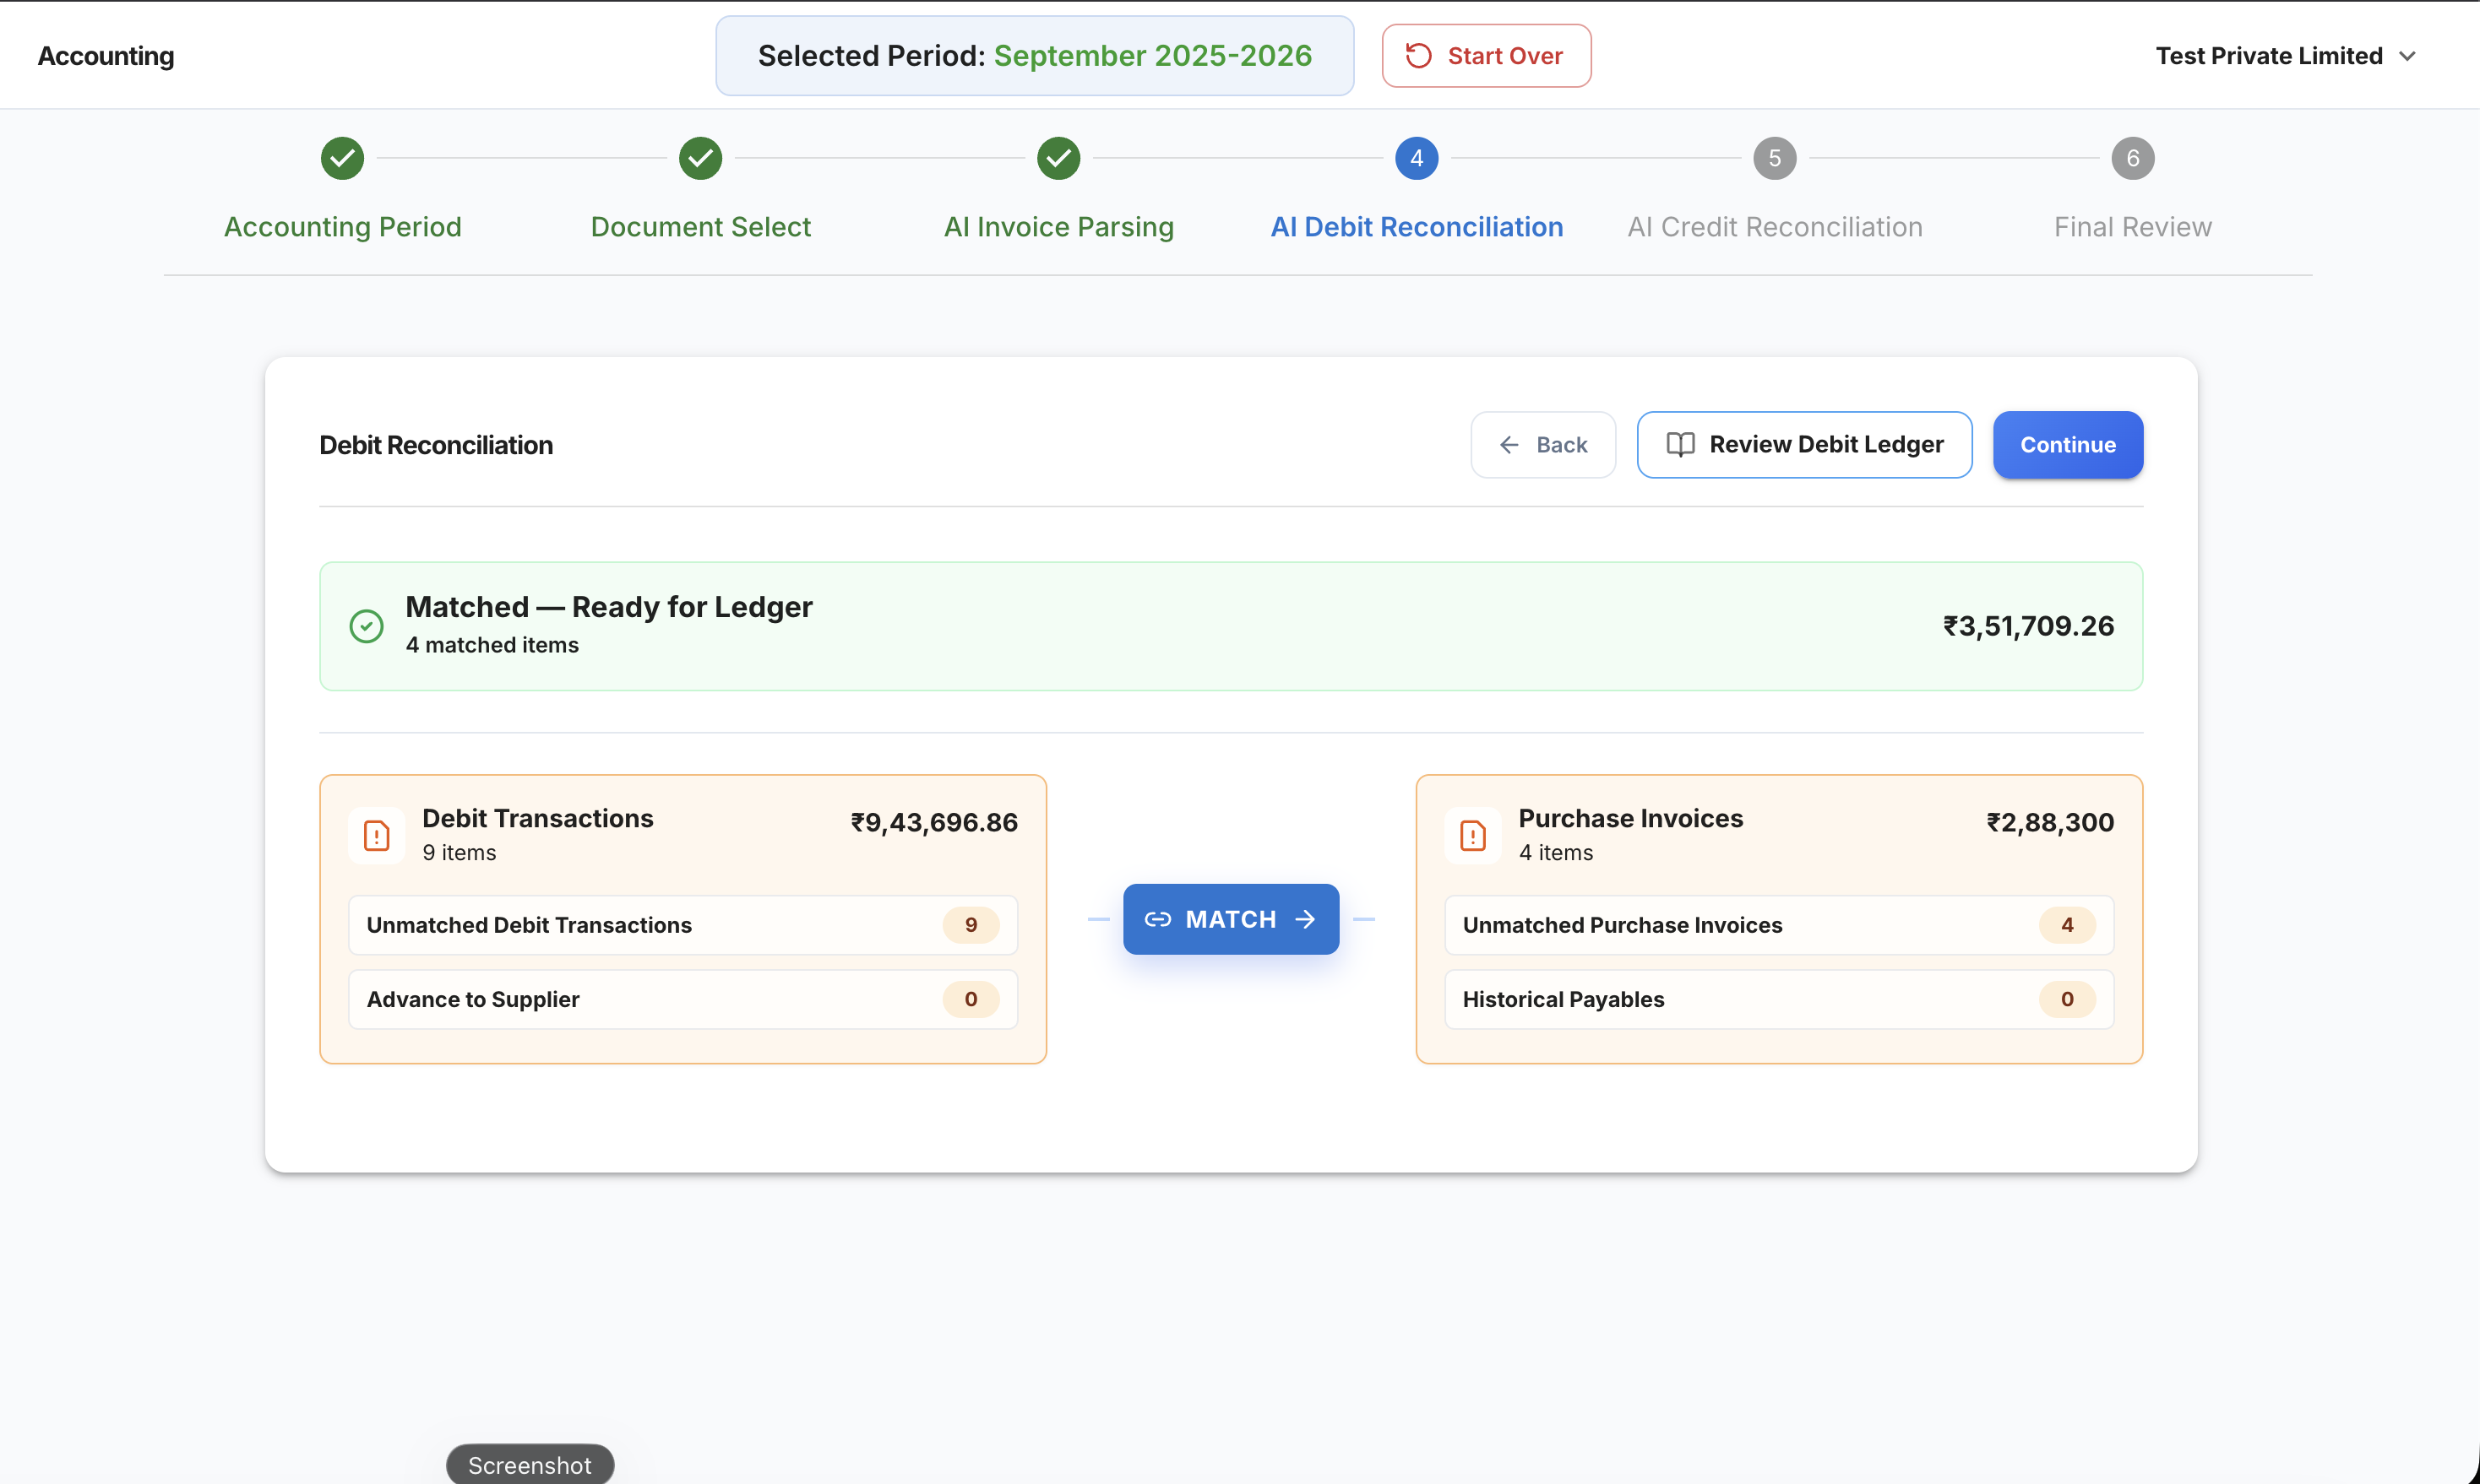Click the '4 matched items' text
This screenshot has height=1484, width=2480.
tap(492, 645)
